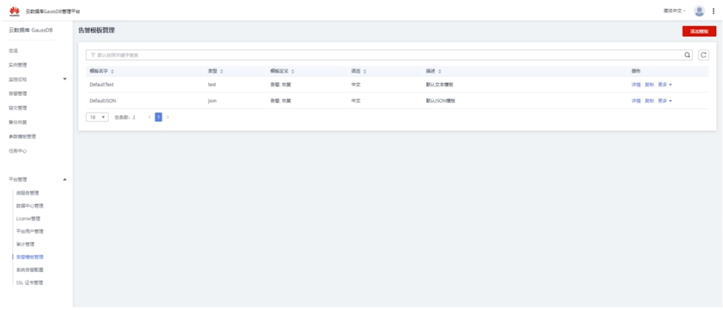The height and width of the screenshot is (310, 723).
Task: Open the three-dot more options menu
Action: pyautogui.click(x=714, y=11)
